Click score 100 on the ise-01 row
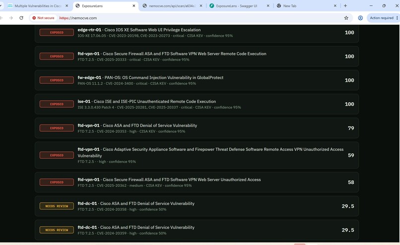 349,104
